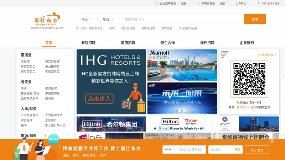The height and width of the screenshot is (160, 285).
Task: Open the 地点 location dropdown
Action: 87,19
